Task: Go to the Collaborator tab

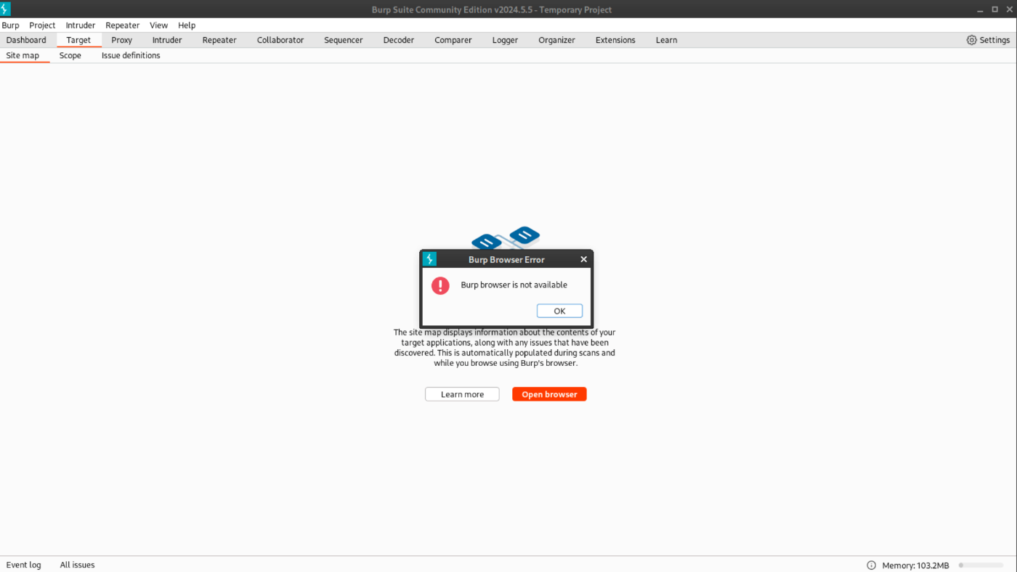Action: point(280,40)
